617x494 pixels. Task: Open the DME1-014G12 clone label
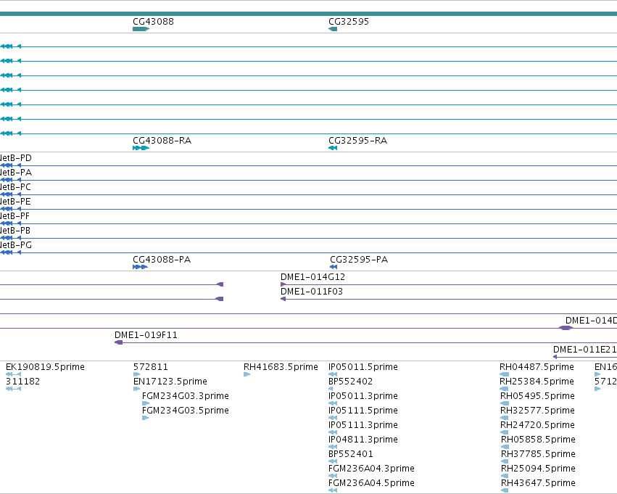(312, 277)
